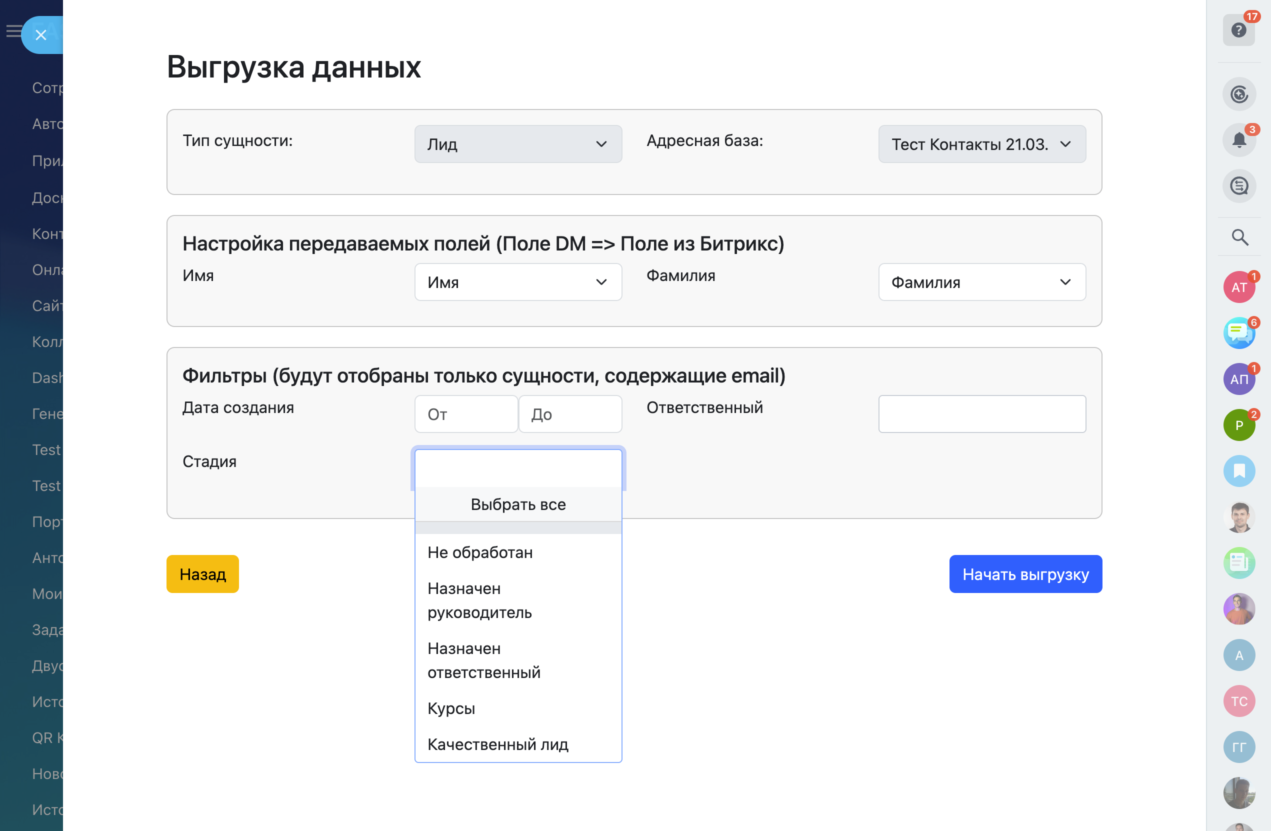
Task: Open the chat bubbles icon with badge 6
Action: point(1238,333)
